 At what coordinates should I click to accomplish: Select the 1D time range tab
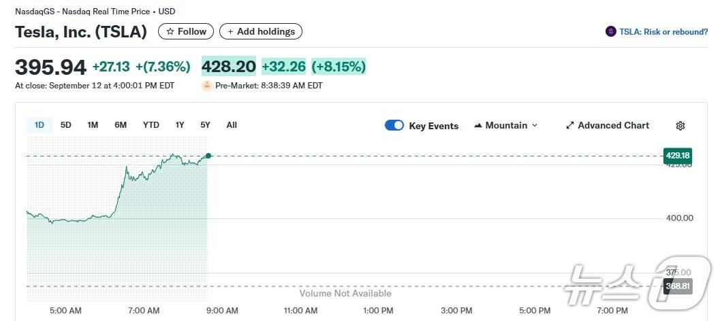[40, 125]
